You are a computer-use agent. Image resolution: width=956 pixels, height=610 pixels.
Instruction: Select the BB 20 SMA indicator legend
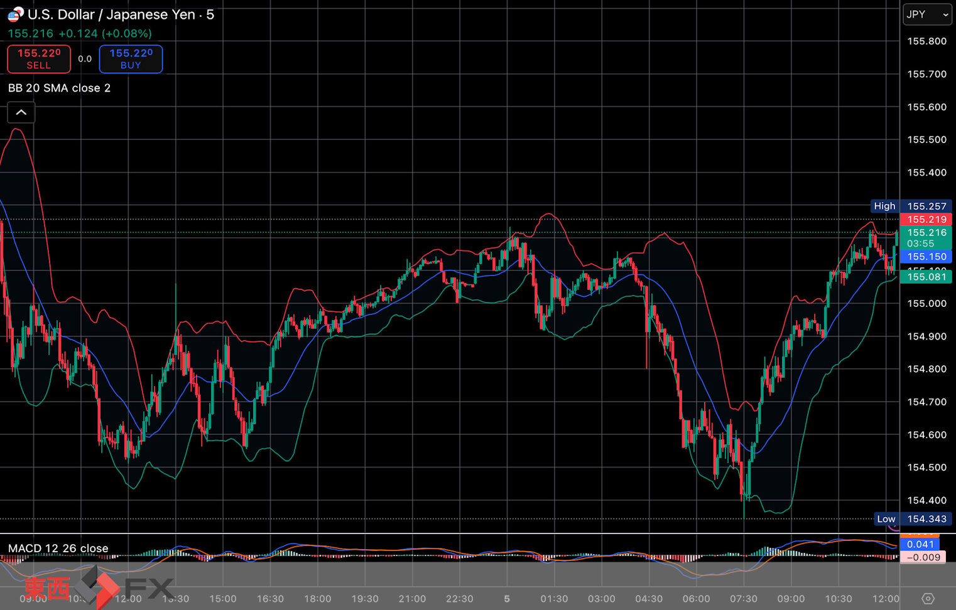click(59, 88)
